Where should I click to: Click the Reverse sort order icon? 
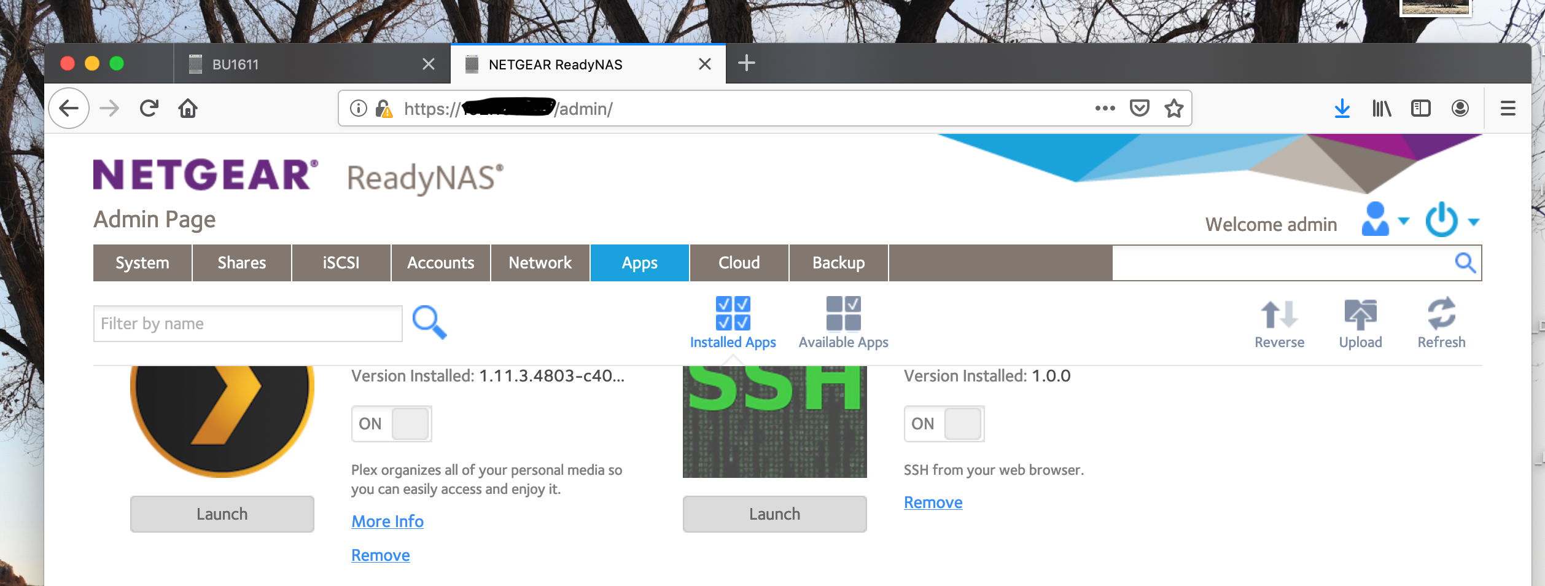point(1279,323)
